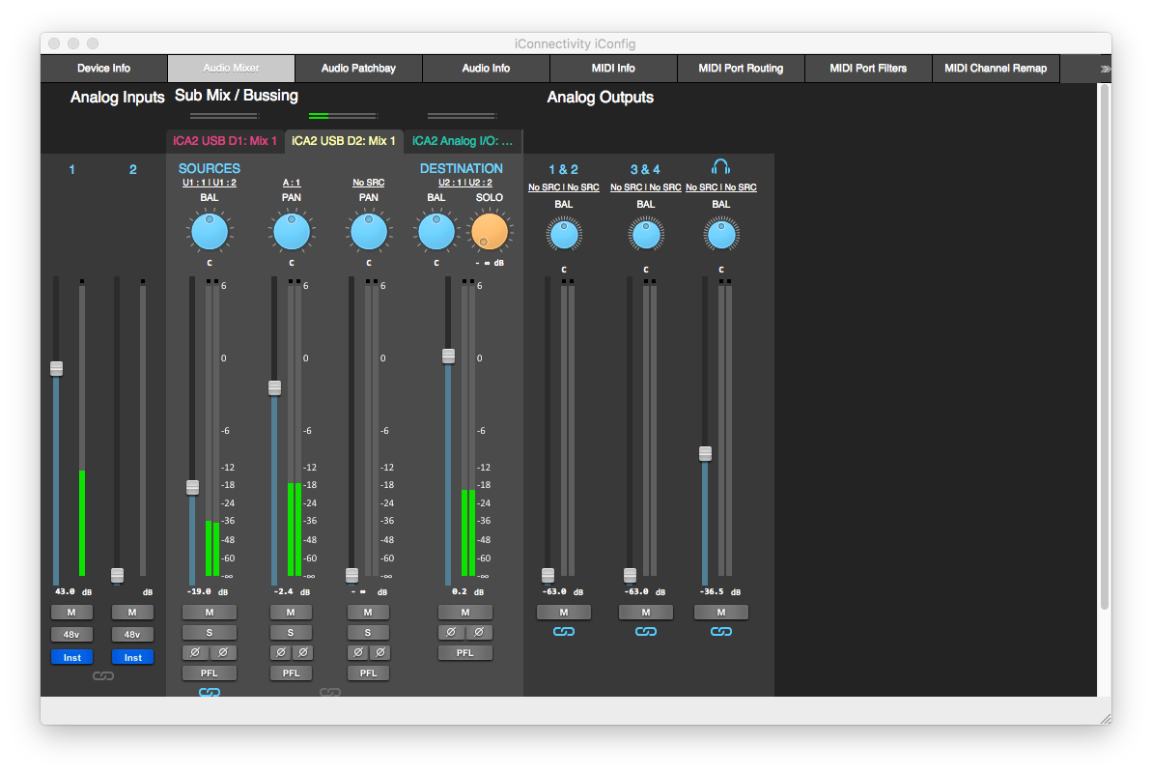Screen dimensions: 1152x773
Task: Switch to the Device Info tab
Action: pos(103,69)
